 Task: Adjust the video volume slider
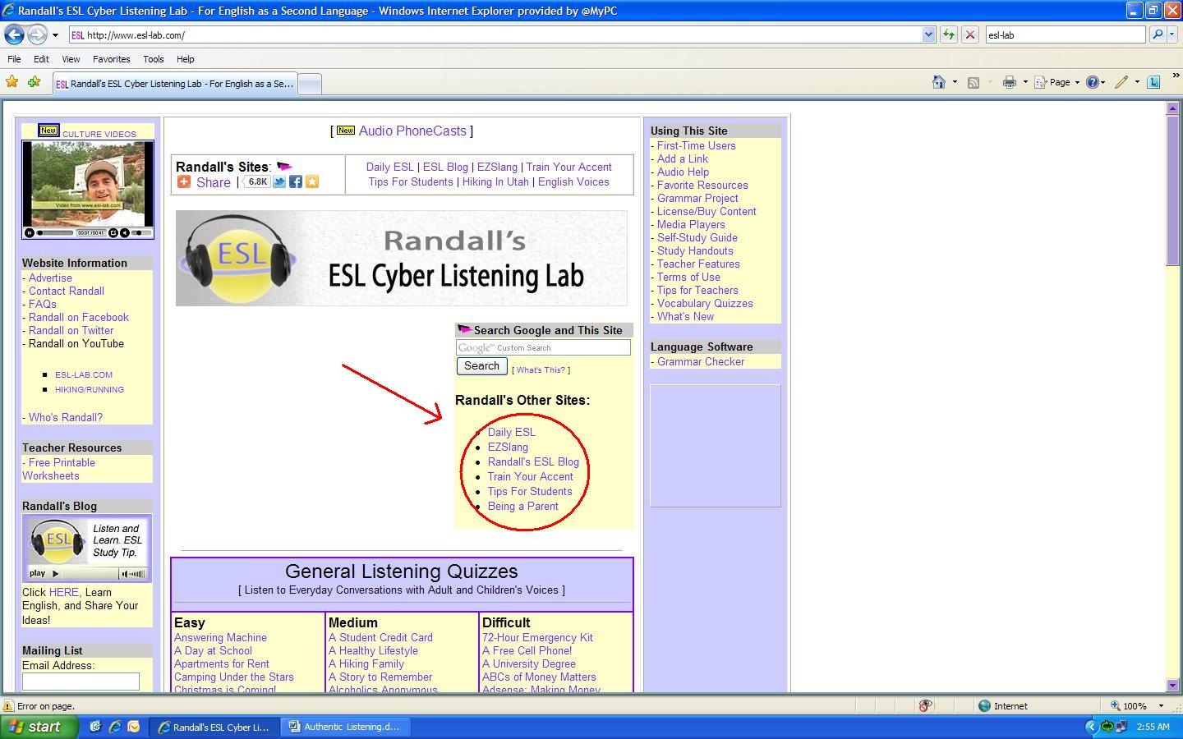[142, 233]
